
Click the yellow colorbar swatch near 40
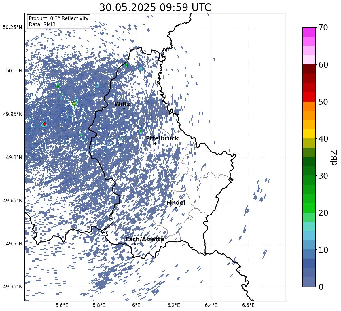309,134
